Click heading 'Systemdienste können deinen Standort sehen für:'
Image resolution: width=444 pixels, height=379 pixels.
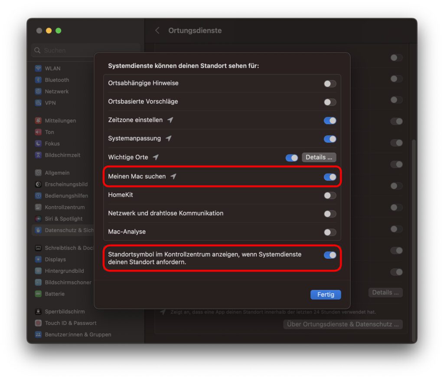click(x=183, y=66)
